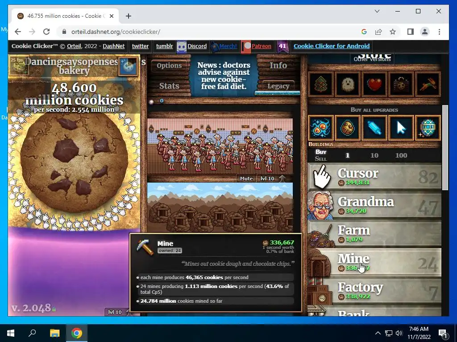The width and height of the screenshot is (457, 342).
Task: Open a new browser tab
Action: 129,16
